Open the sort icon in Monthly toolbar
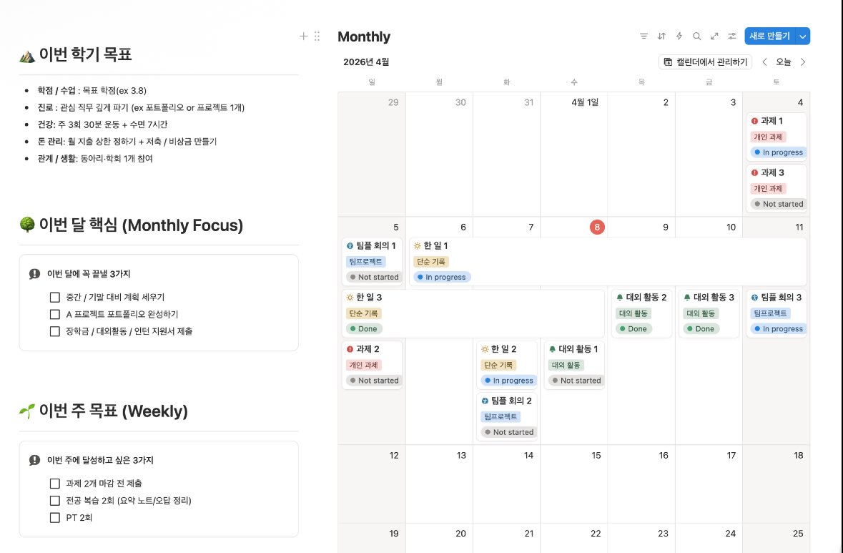Image resolution: width=843 pixels, height=553 pixels. 661,36
